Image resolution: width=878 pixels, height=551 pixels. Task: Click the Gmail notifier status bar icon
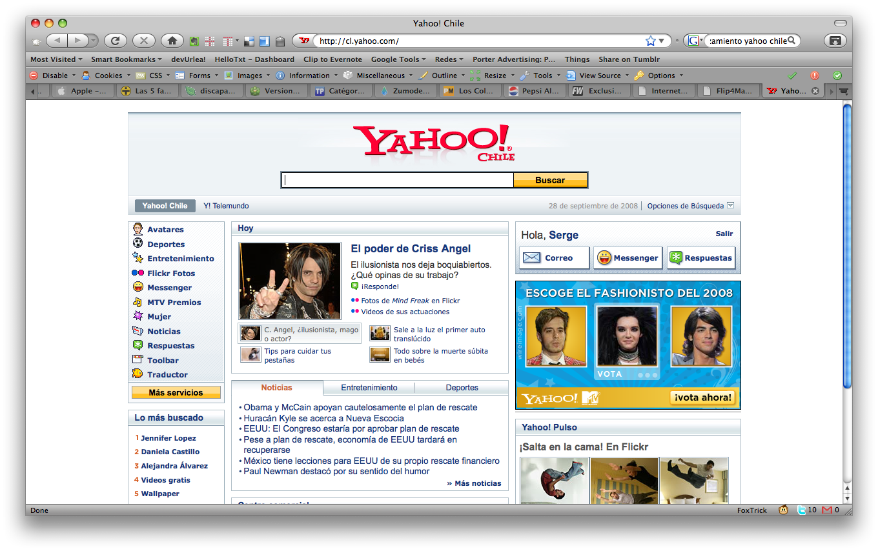(827, 510)
